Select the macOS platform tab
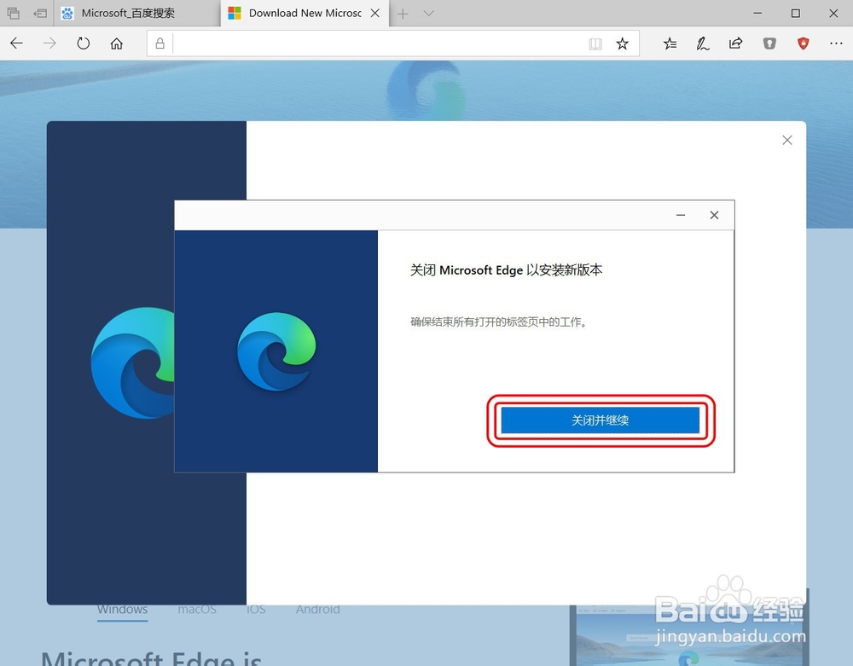The height and width of the screenshot is (666, 853). [x=197, y=610]
